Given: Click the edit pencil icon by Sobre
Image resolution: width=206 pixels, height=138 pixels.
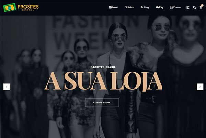Looking at the screenshot, I should (126, 7).
